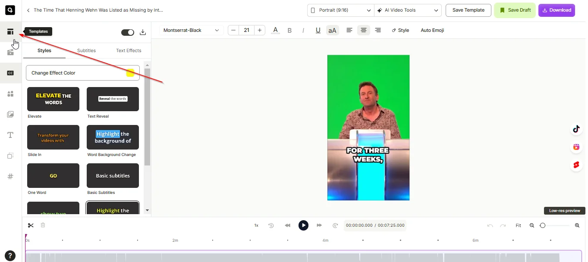Click the TikTok share icon

point(576,129)
